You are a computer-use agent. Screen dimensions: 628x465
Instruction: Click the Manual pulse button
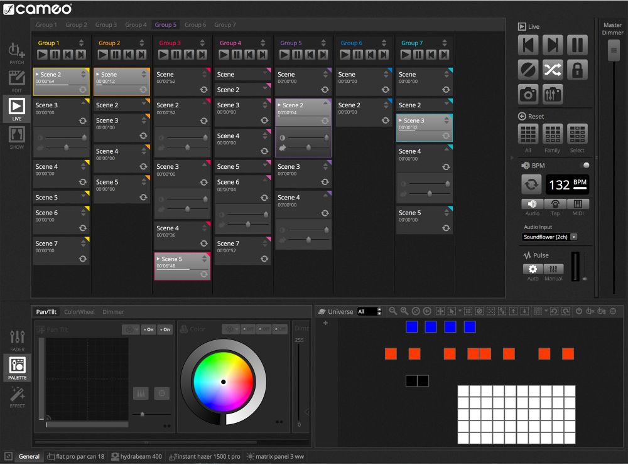pos(553,269)
